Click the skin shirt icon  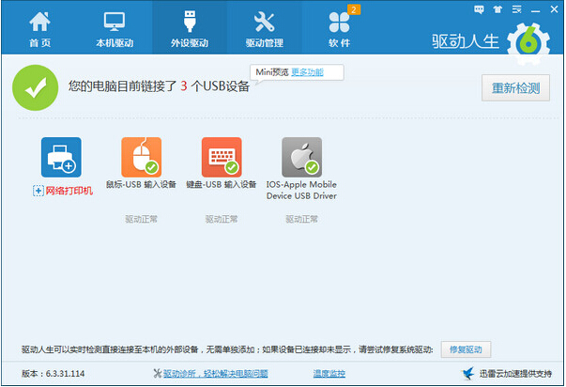click(x=497, y=8)
